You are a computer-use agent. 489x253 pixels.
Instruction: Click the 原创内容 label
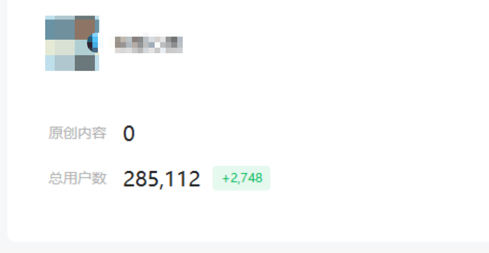point(77,133)
